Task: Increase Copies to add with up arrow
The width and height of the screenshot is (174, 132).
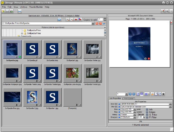Action: click(x=105, y=18)
